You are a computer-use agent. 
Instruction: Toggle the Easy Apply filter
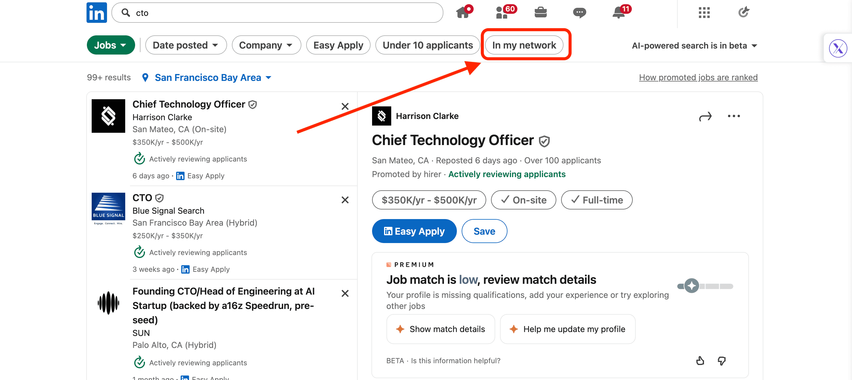coord(338,45)
